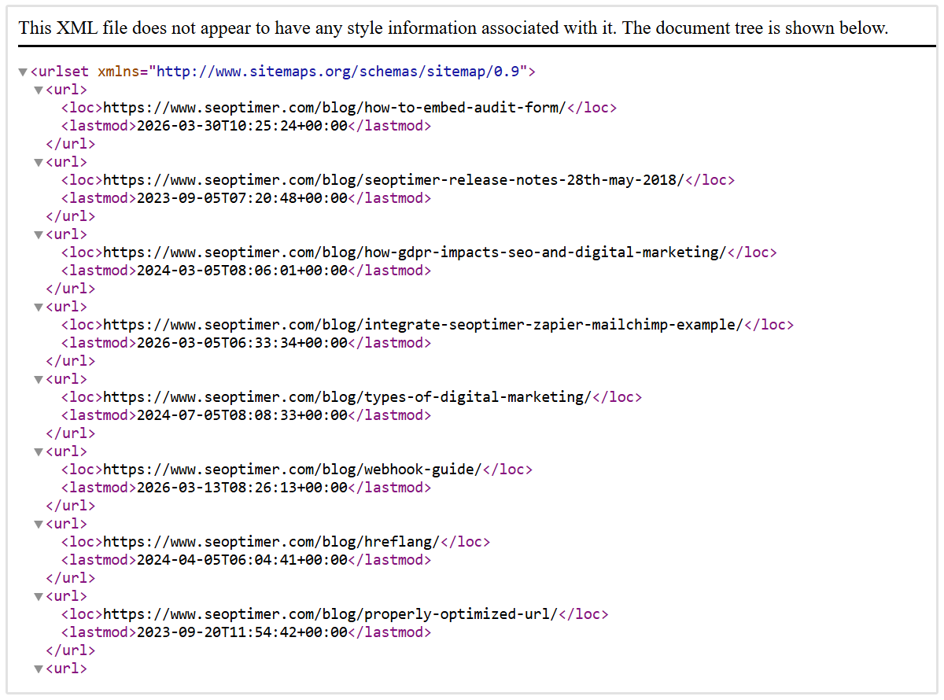
Task: Click lastmod value 2023-09-05T07:20:48+00:00
Action: (x=242, y=198)
